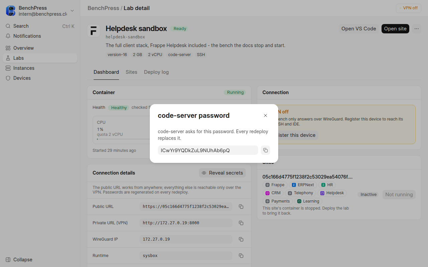The height and width of the screenshot is (267, 428).
Task: Copy the Private URL (VPN)
Action: pos(241,223)
